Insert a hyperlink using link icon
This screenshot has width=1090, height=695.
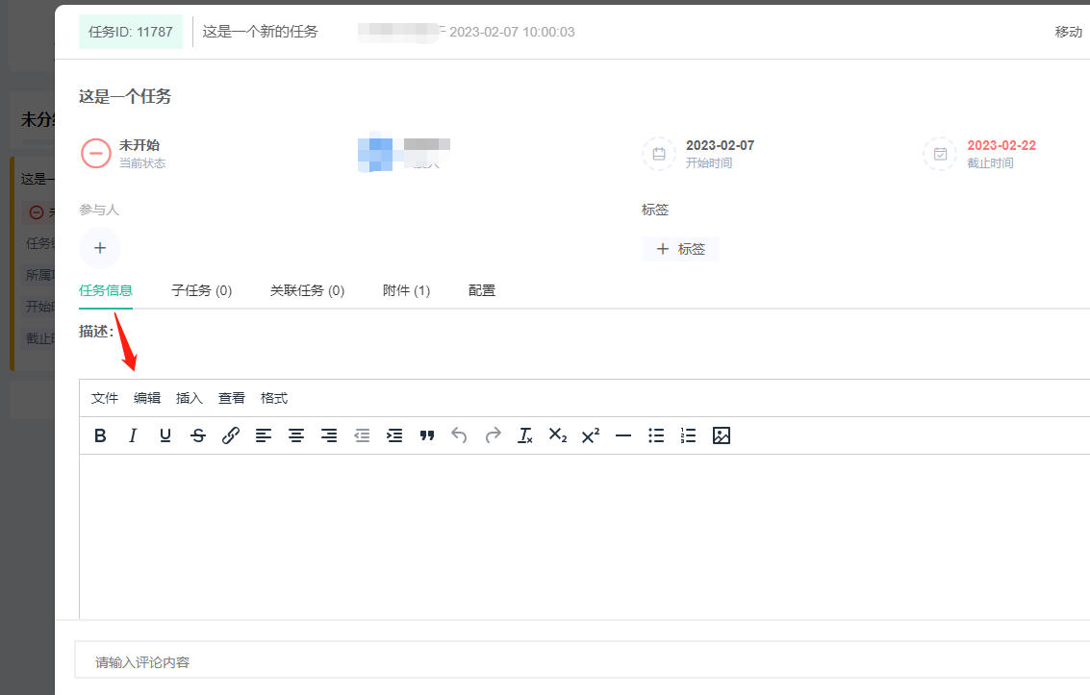click(x=231, y=435)
